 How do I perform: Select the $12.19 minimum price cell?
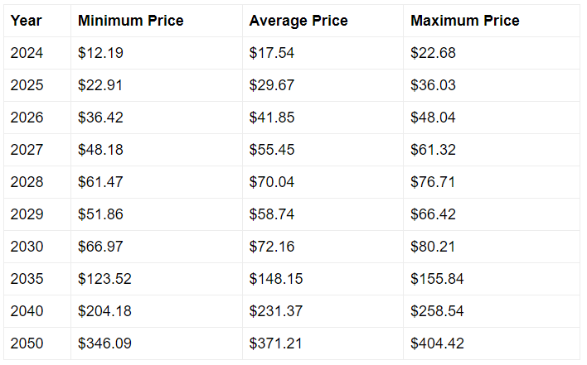[157, 53]
